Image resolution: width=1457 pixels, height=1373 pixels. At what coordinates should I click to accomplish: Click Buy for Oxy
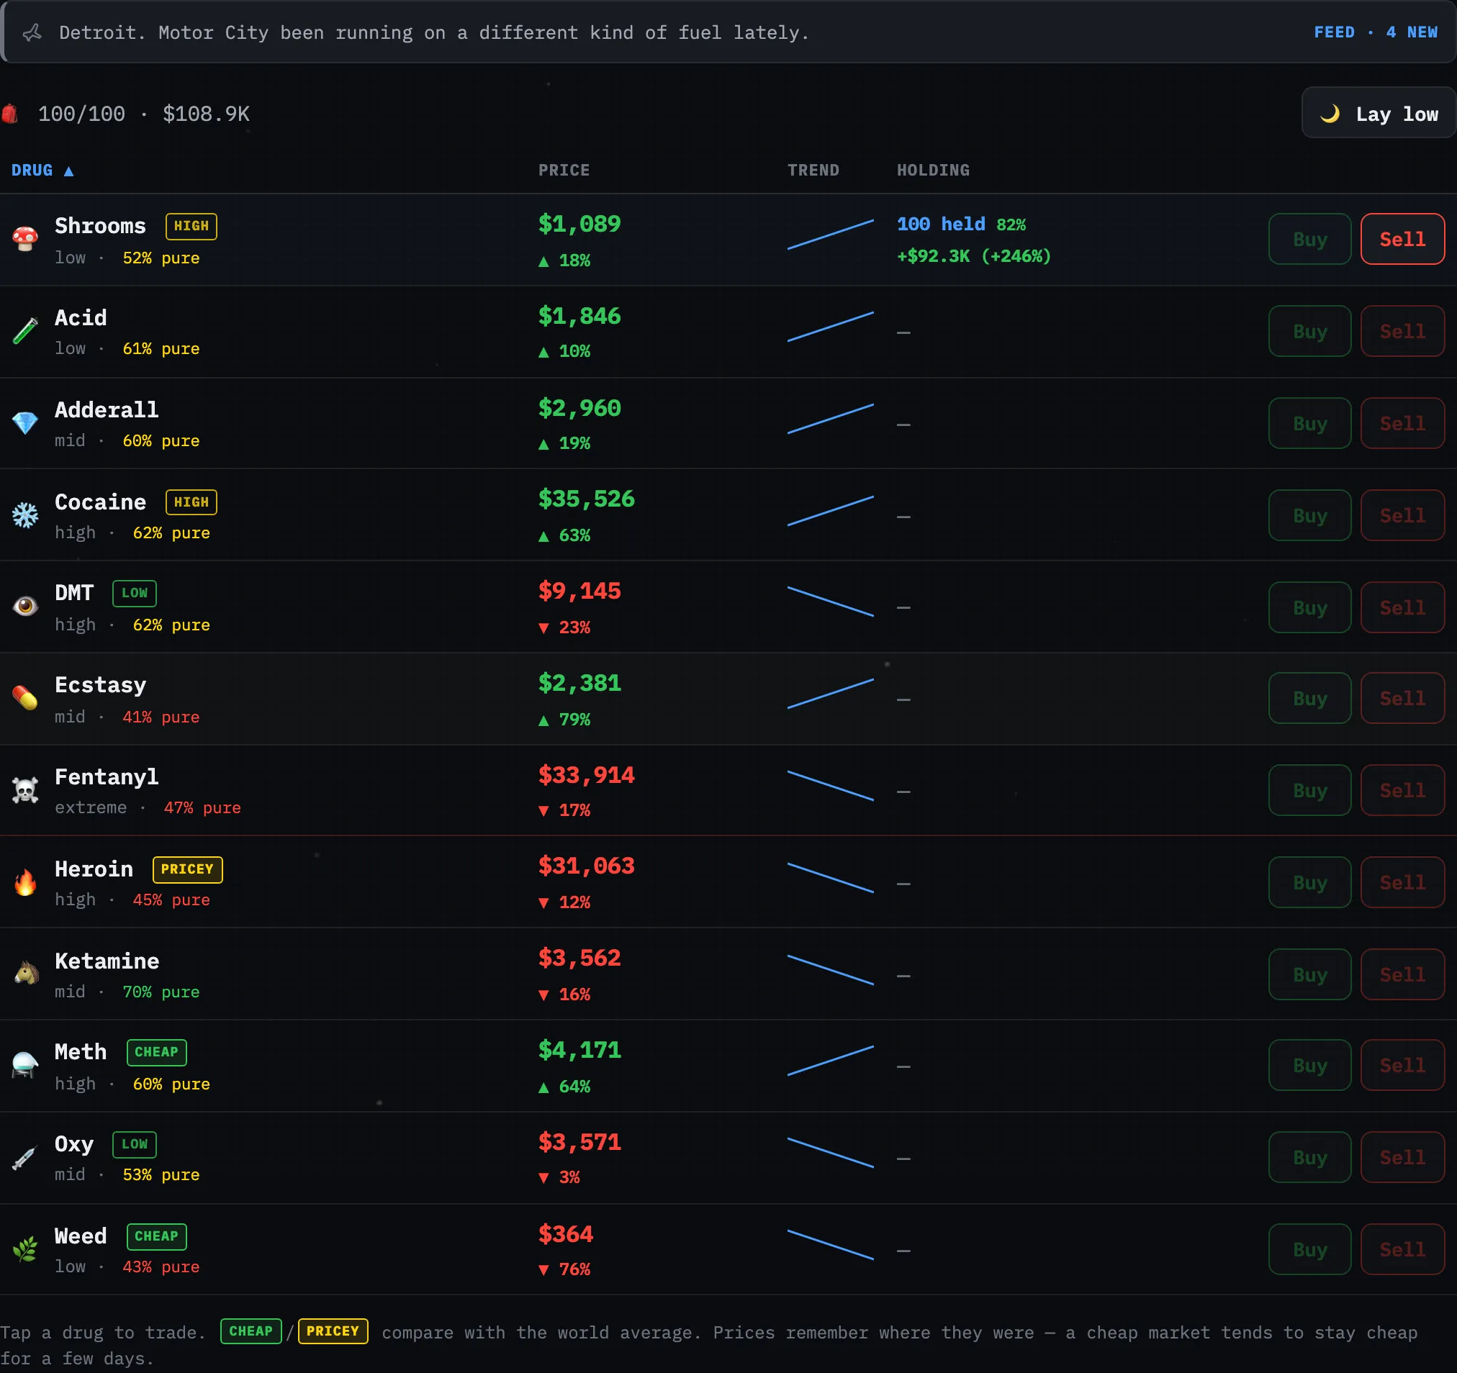(1309, 1158)
